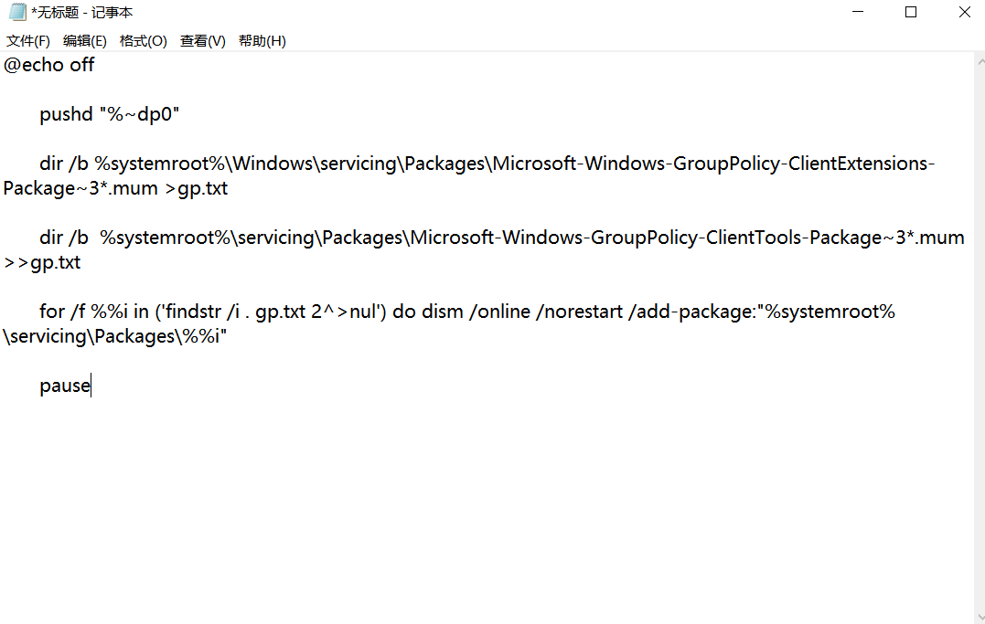
Task: Open the 编辑(E) menu
Action: tap(85, 40)
